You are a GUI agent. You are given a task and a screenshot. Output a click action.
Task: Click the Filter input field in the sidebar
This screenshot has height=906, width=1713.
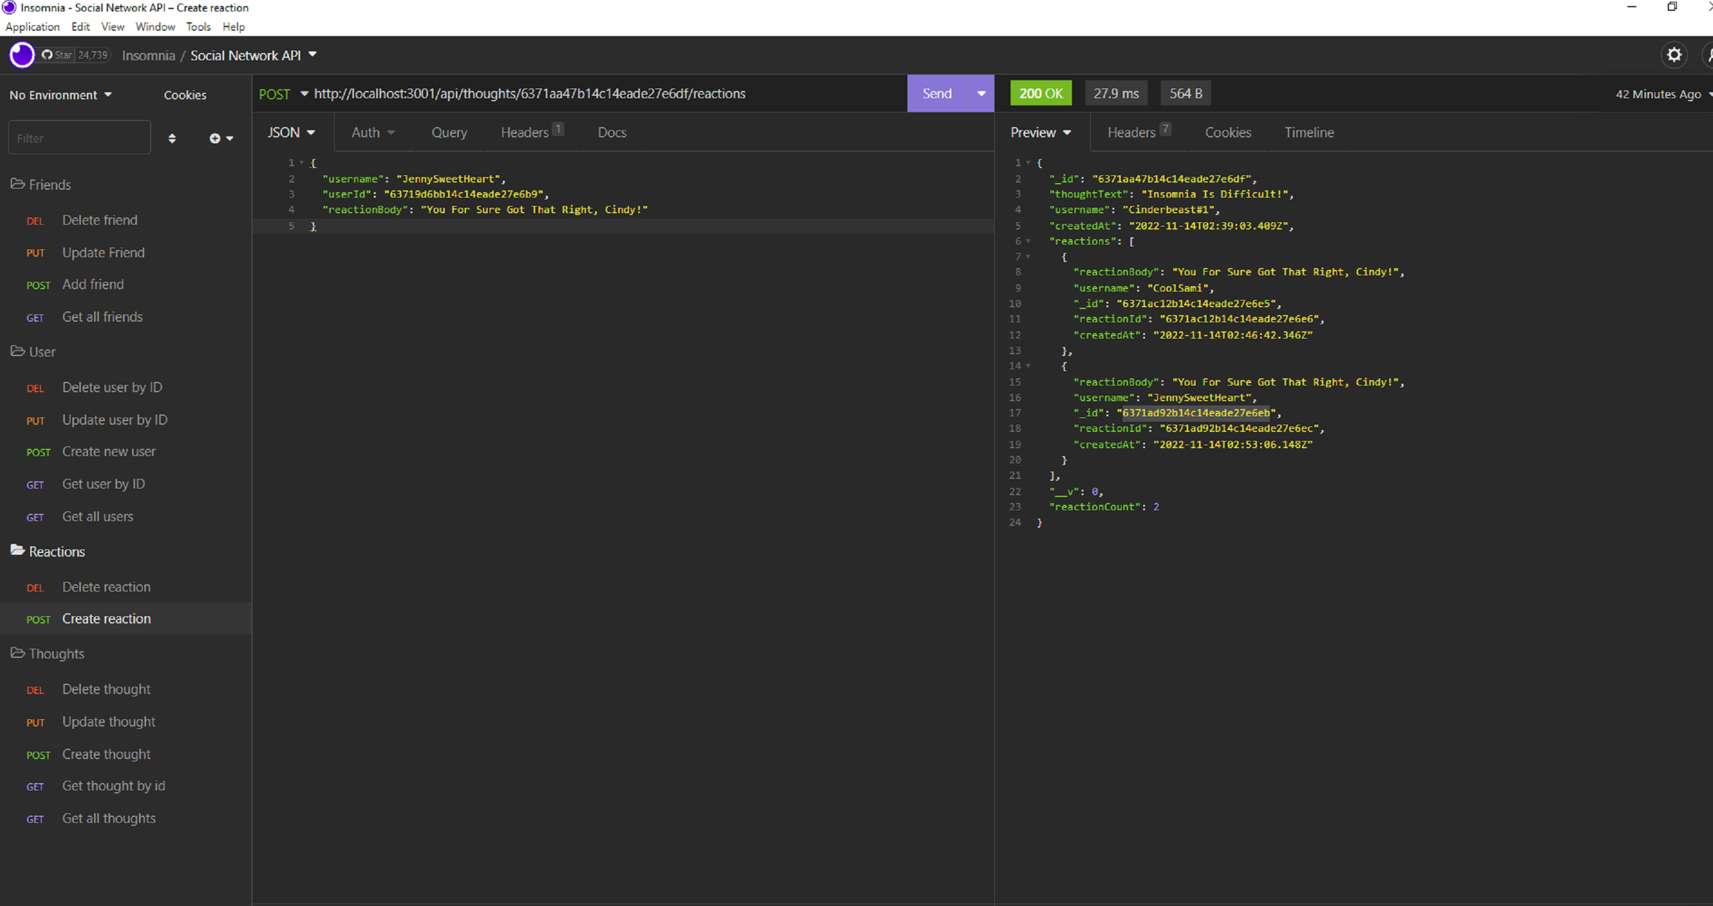(79, 137)
